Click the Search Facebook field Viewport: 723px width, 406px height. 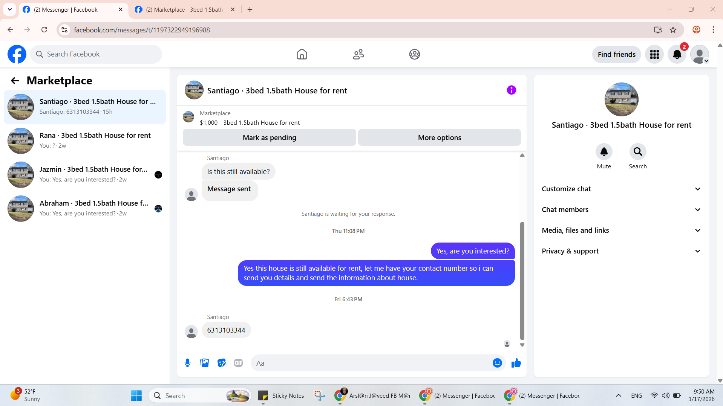(x=97, y=54)
